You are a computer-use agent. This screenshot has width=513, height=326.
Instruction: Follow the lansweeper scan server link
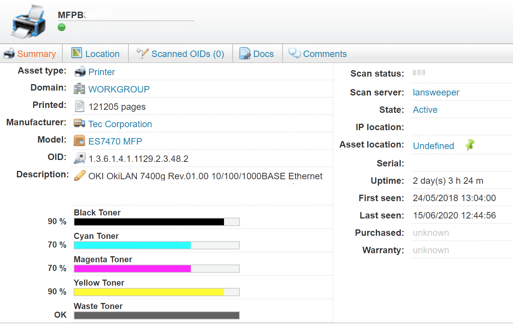(x=436, y=92)
